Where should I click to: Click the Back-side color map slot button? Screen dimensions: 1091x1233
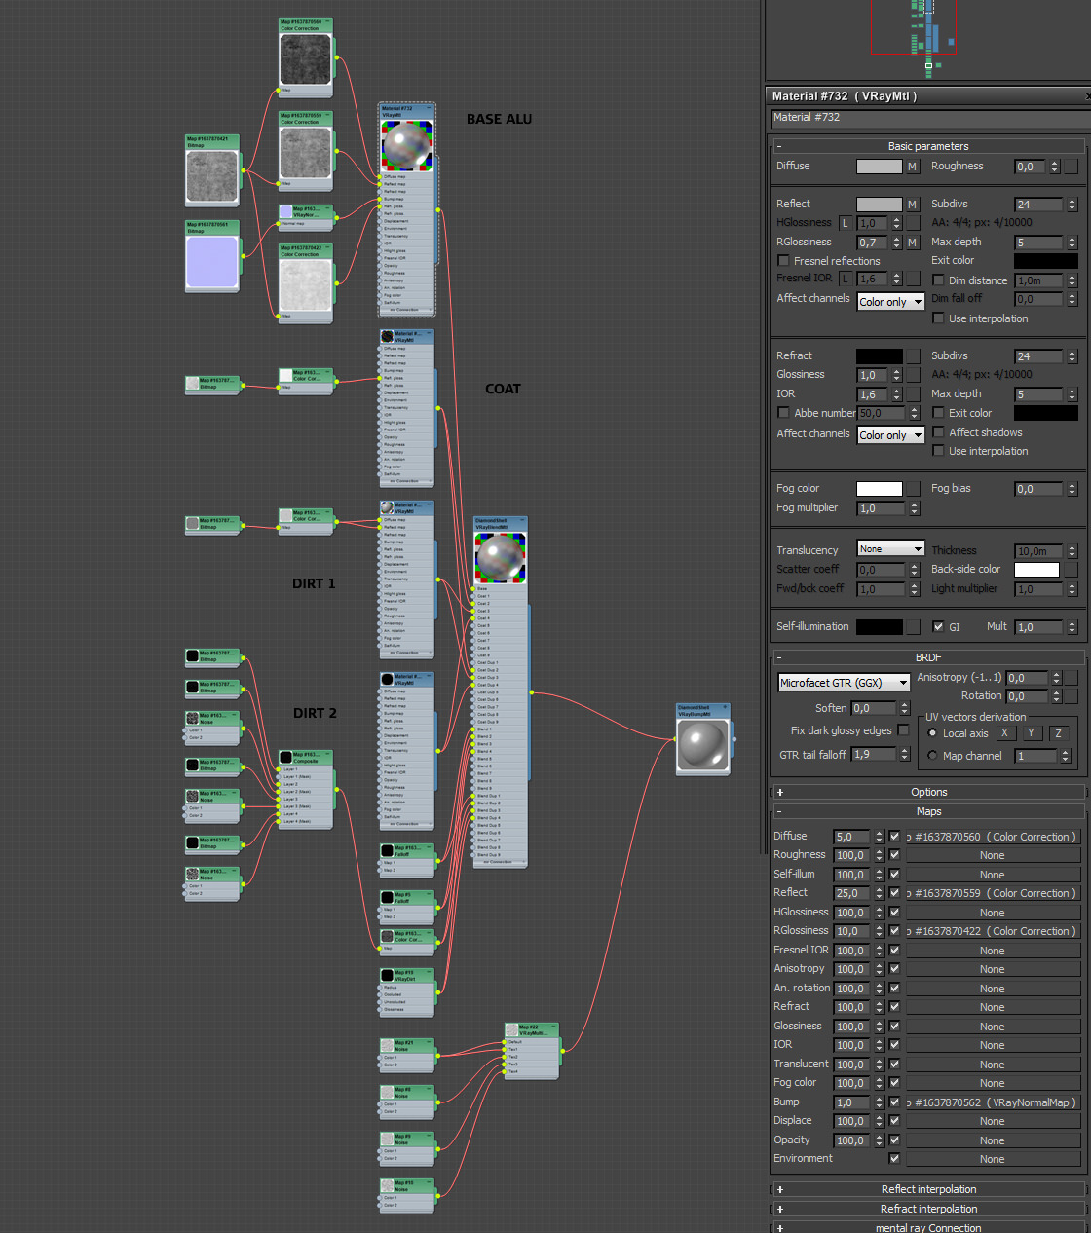(1072, 570)
